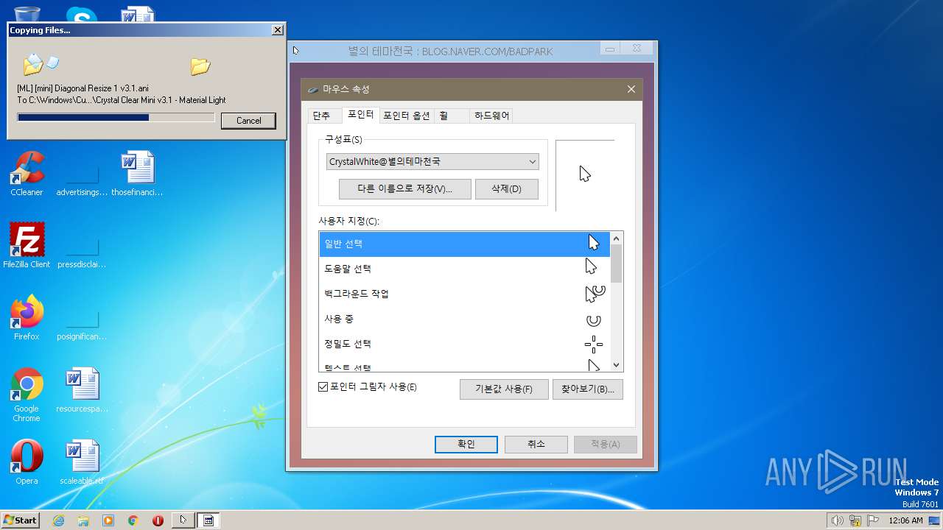Open resourcespa... Word document icon
943x530 pixels.
(x=82, y=390)
